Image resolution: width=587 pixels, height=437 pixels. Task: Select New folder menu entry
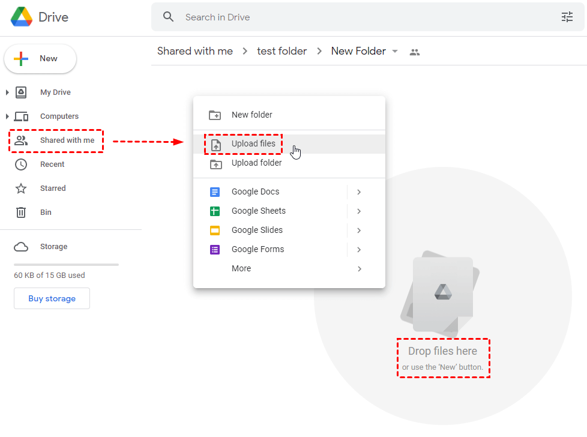tap(289, 115)
